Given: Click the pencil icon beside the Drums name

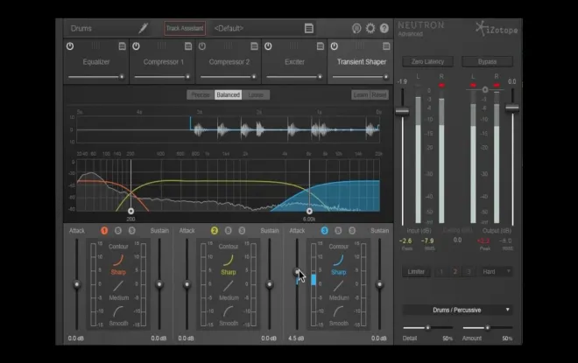Looking at the screenshot, I should [144, 28].
